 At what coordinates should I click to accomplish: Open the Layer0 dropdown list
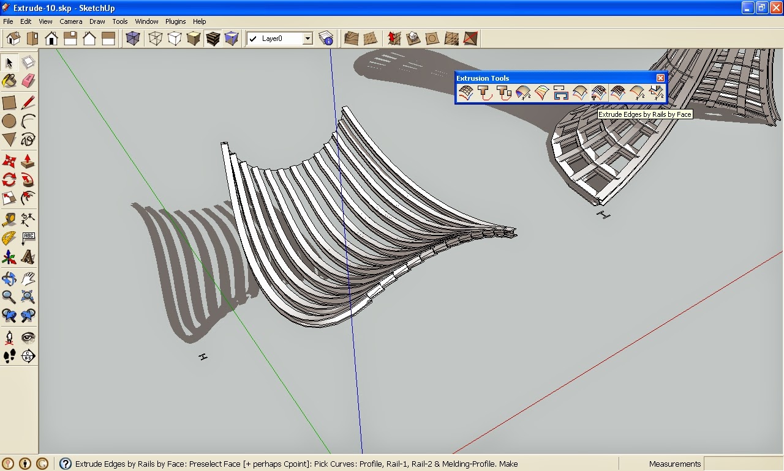pyautogui.click(x=307, y=39)
